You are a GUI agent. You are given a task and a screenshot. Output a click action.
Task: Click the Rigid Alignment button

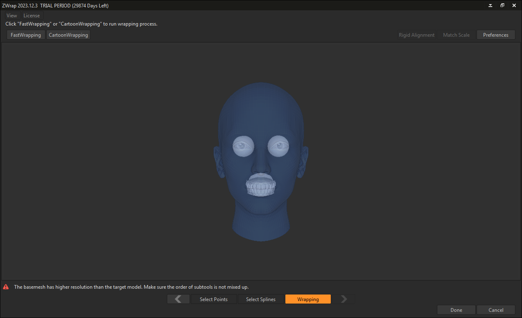tap(416, 35)
